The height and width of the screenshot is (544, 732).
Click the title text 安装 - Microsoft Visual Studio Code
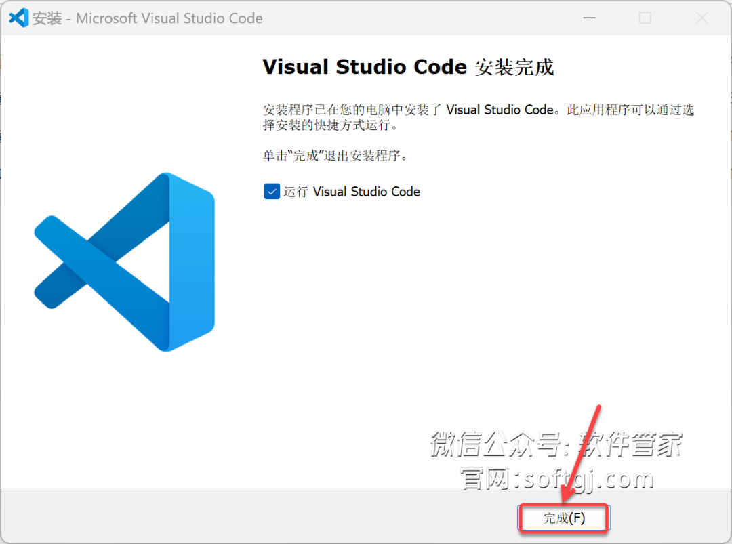coord(148,18)
